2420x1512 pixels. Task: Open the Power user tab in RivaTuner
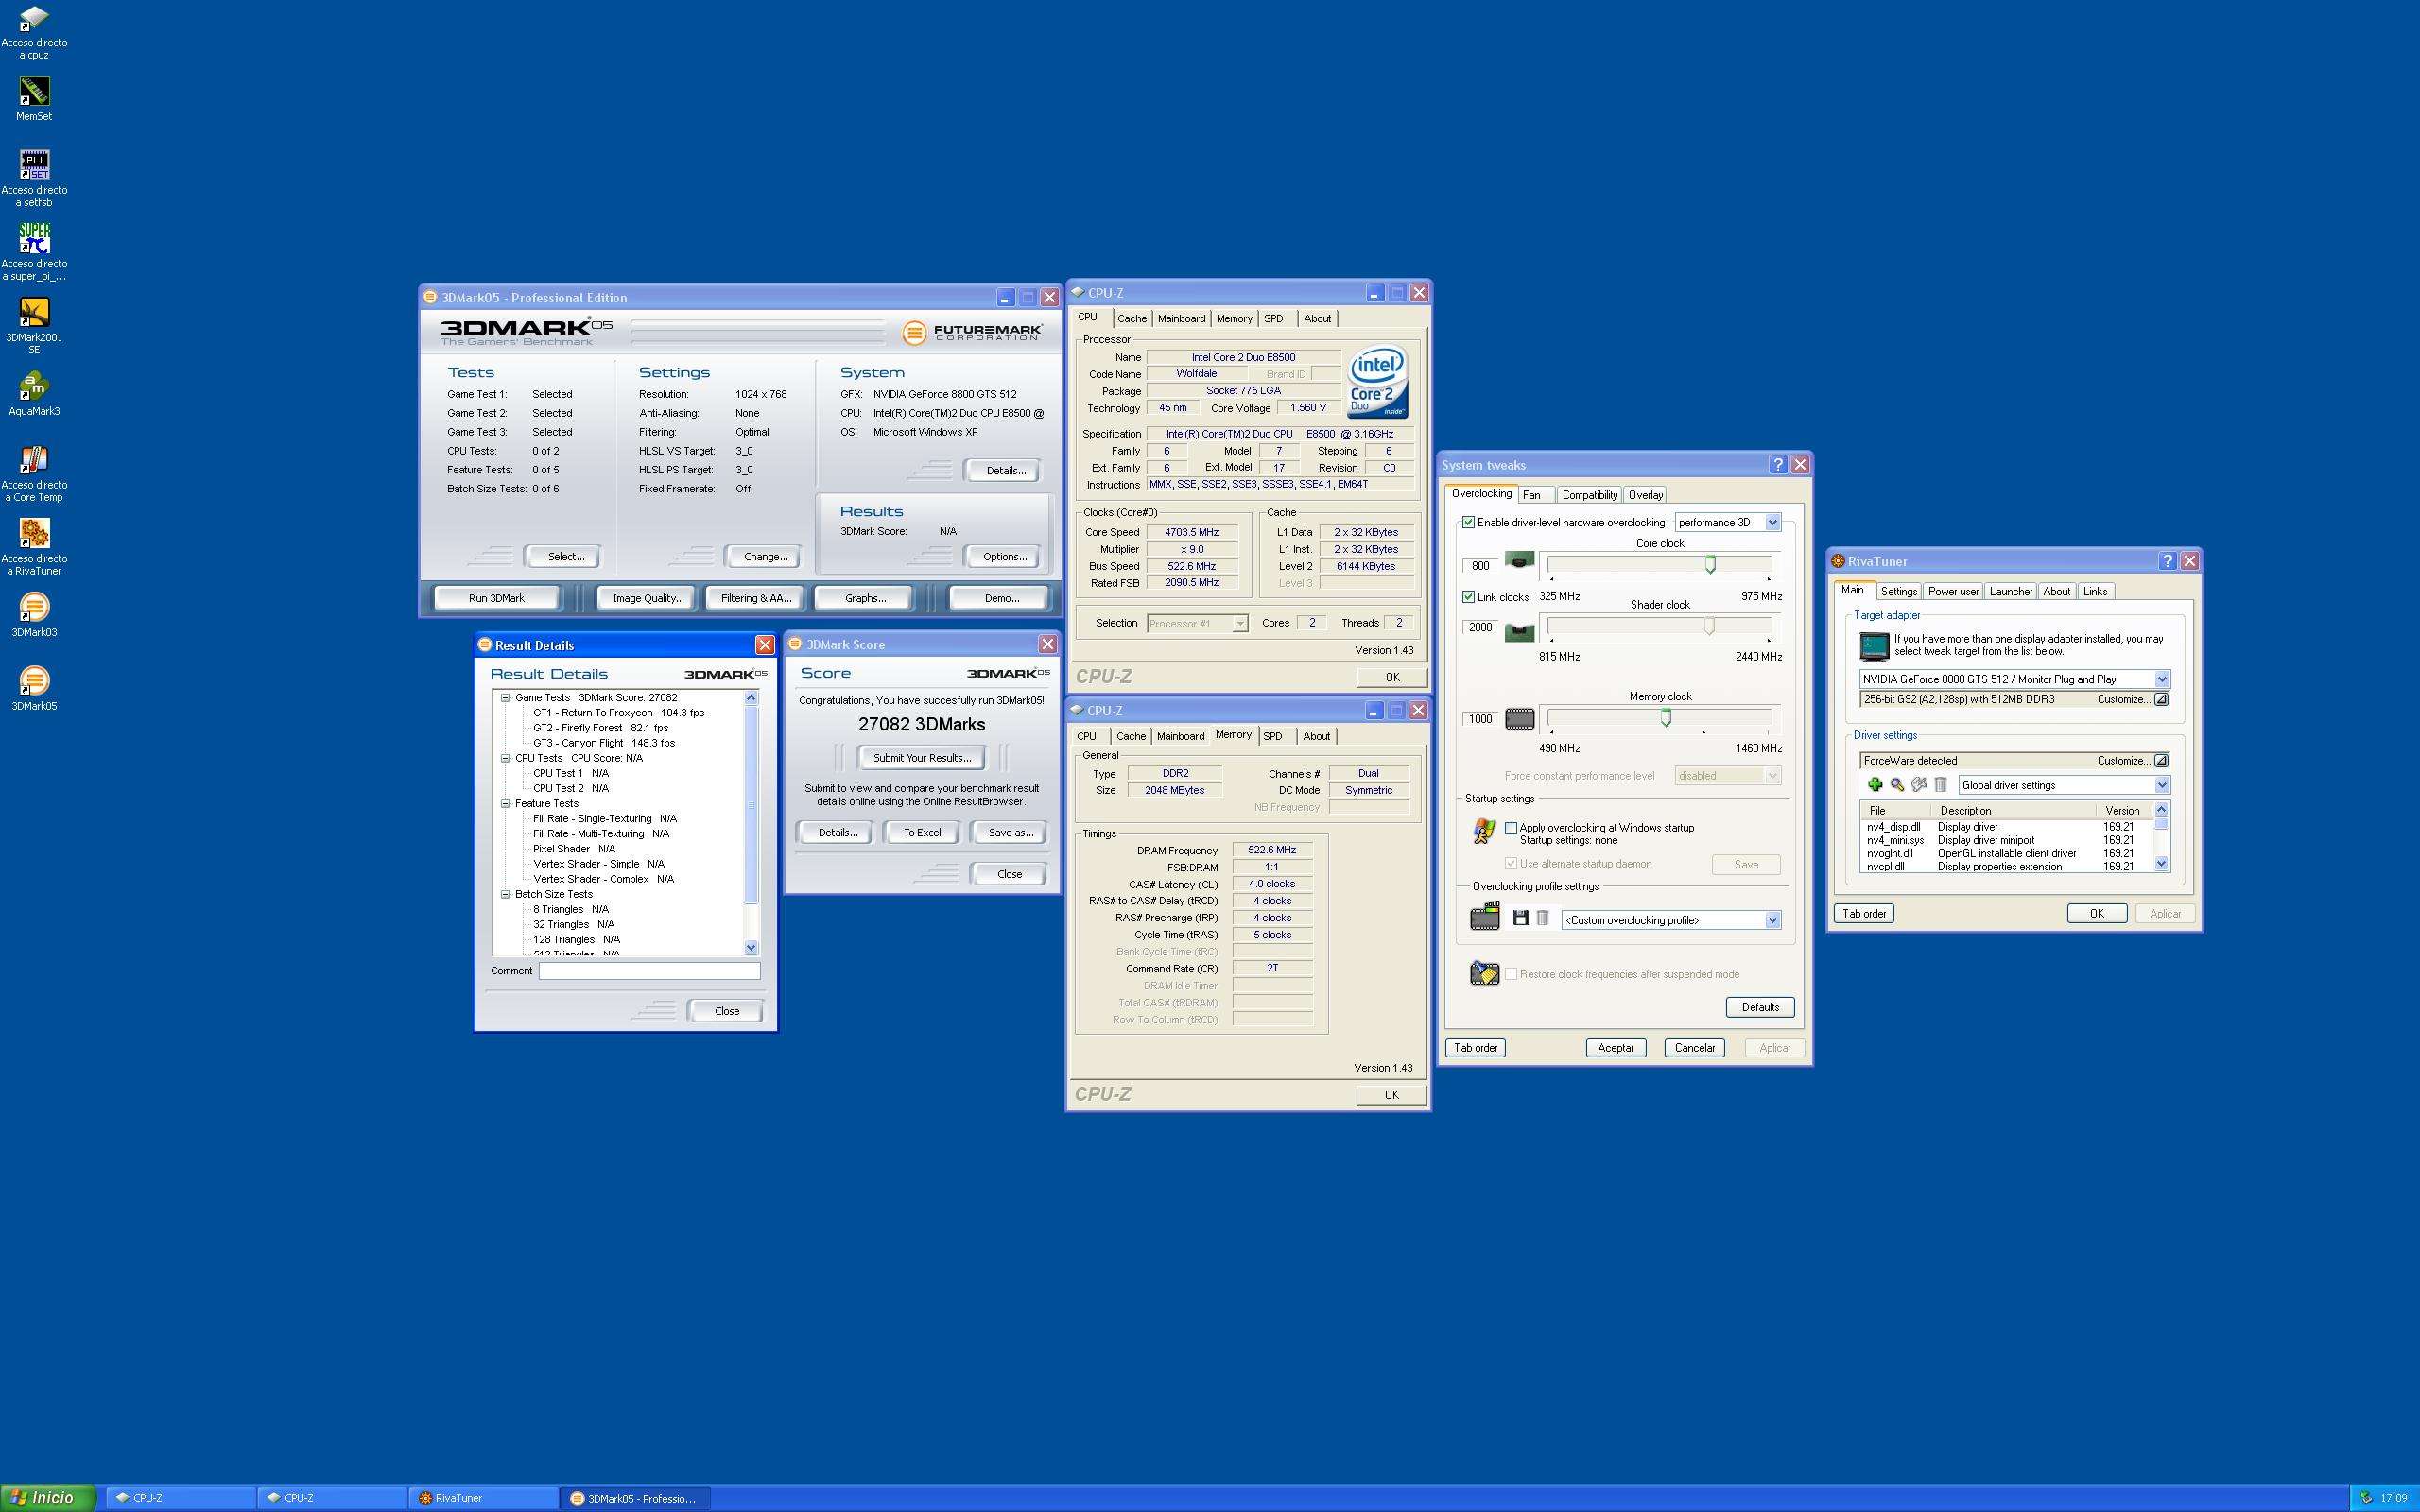(x=1953, y=591)
